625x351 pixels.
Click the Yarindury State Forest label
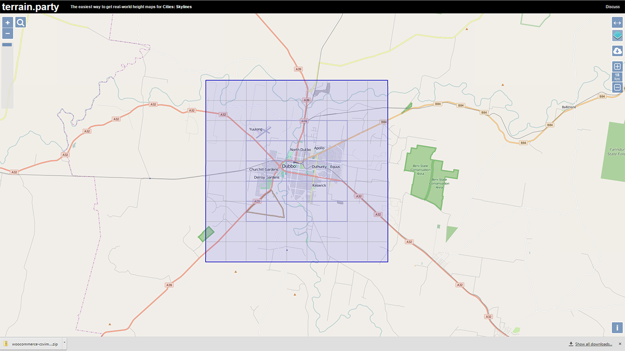tap(616, 152)
